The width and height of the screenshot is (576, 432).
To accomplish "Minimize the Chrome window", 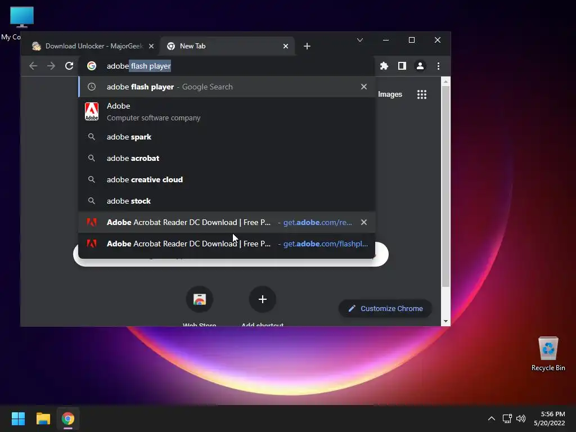I will pyautogui.click(x=386, y=40).
